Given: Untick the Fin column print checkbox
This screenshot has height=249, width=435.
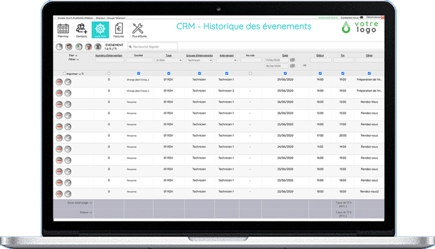Looking at the screenshot, I should [343, 74].
